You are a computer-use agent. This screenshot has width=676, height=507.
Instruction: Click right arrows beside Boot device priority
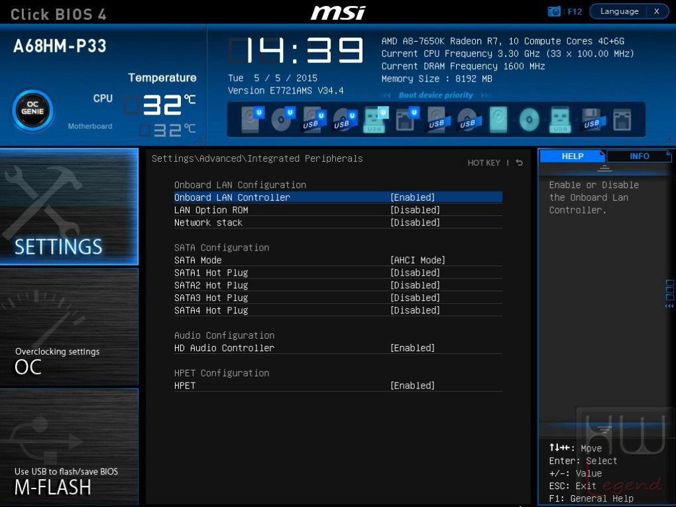click(x=486, y=95)
